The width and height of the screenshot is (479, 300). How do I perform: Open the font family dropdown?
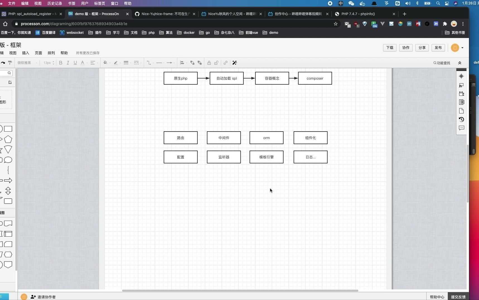[27, 63]
